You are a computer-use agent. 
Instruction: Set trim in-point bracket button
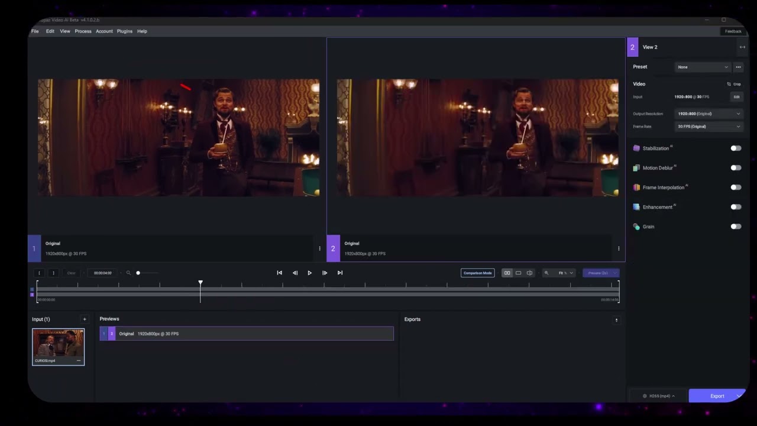(x=39, y=273)
